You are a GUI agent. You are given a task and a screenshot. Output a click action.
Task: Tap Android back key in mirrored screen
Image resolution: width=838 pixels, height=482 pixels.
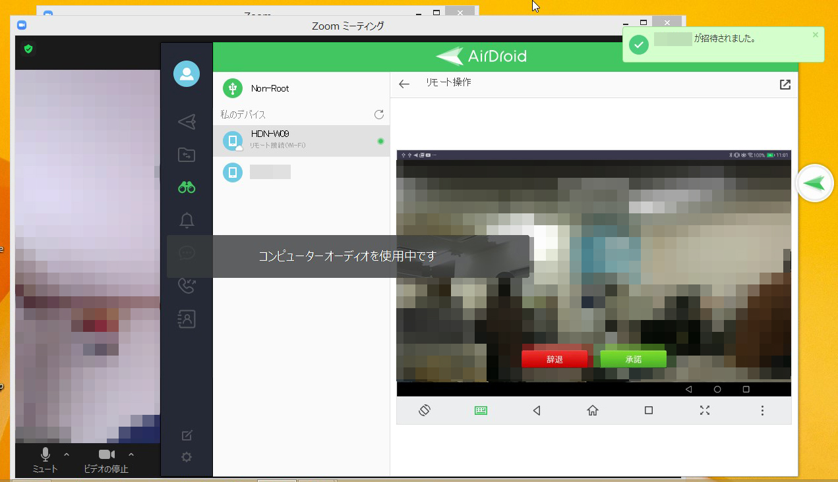(x=688, y=389)
